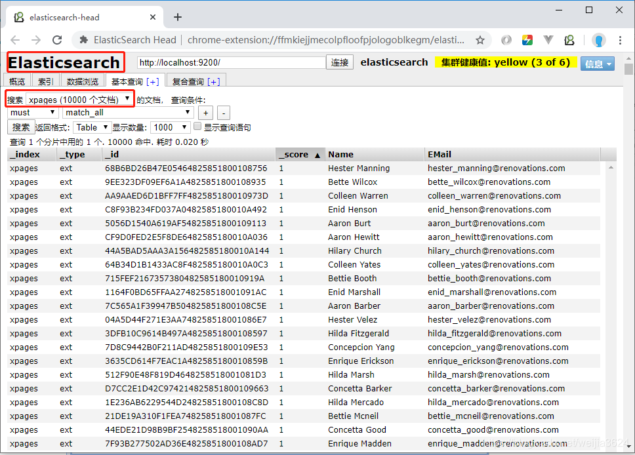Select the Bette Wilcox name cell
The height and width of the screenshot is (455, 635).
pyautogui.click(x=353, y=182)
